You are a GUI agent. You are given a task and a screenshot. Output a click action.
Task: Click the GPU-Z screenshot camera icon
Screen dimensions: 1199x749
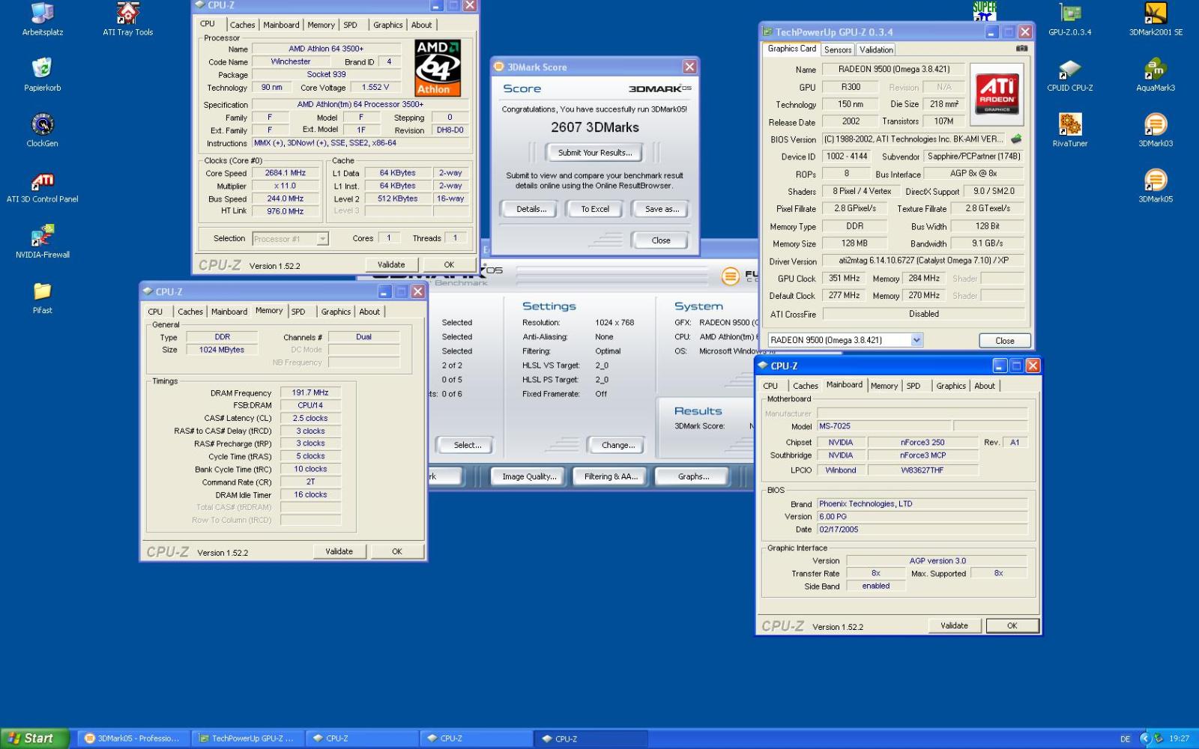coord(1021,49)
